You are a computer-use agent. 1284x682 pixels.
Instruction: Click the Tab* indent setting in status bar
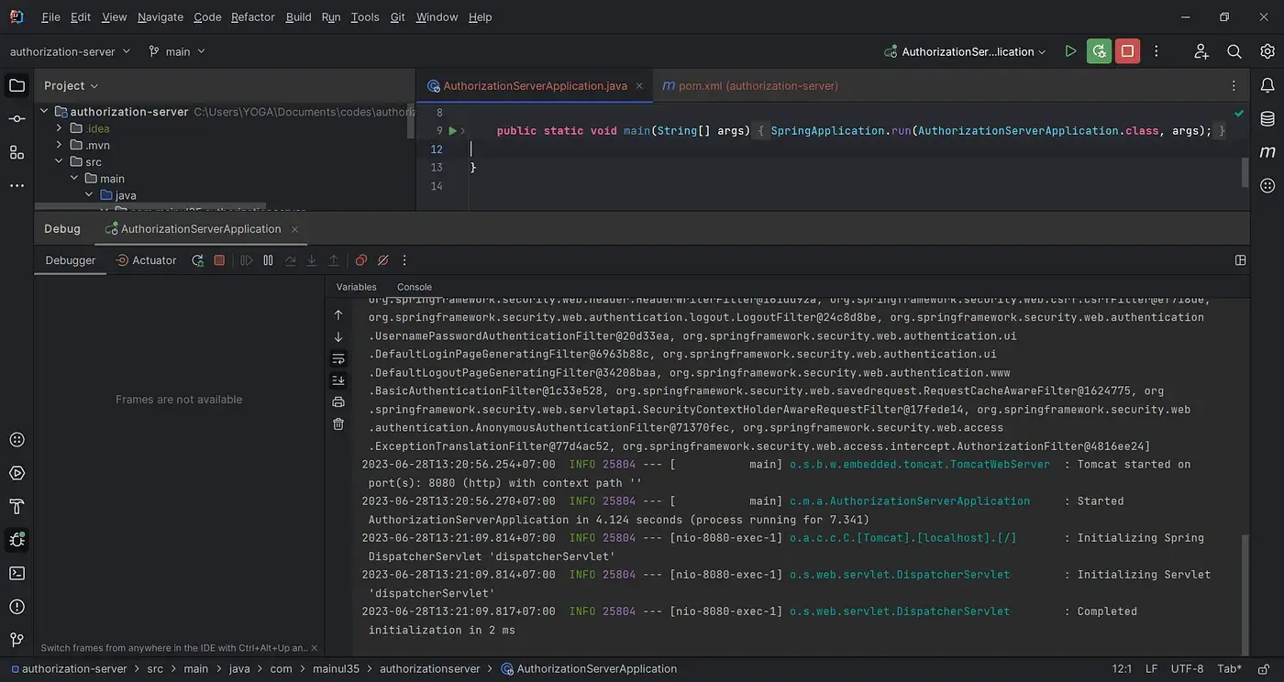coord(1229,669)
